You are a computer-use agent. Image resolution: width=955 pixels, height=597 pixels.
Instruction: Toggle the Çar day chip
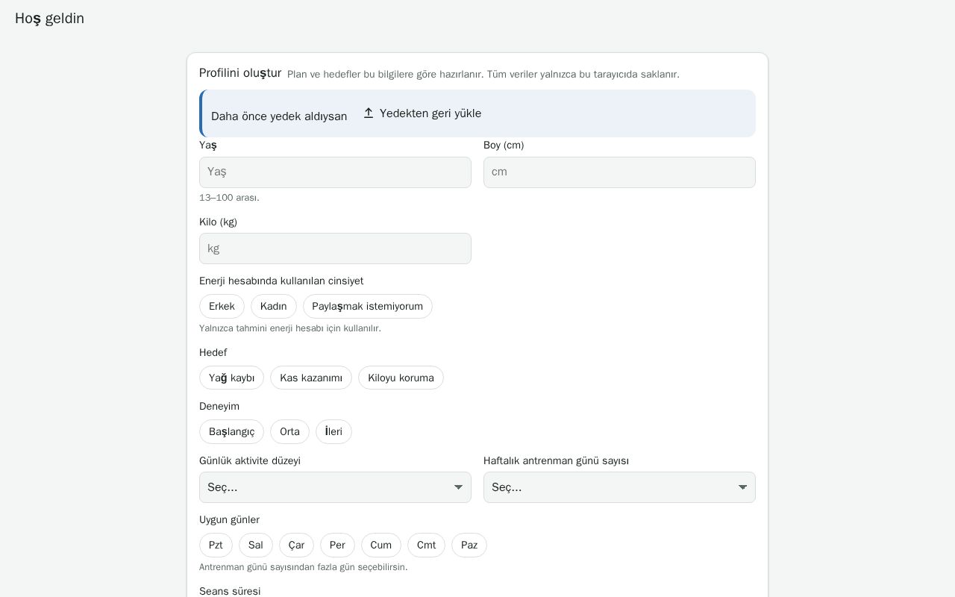[296, 546]
